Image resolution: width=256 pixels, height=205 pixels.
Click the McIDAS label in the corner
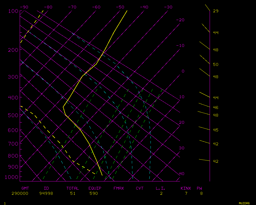point(244,203)
